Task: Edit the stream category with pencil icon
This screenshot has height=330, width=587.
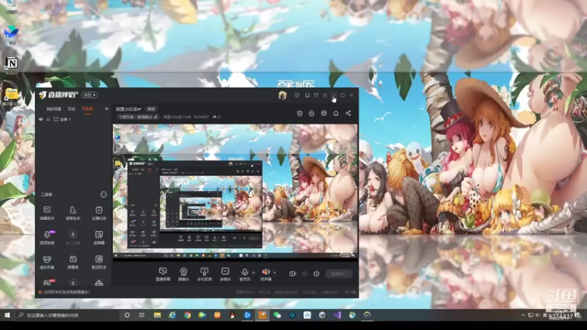Action: coord(156,117)
